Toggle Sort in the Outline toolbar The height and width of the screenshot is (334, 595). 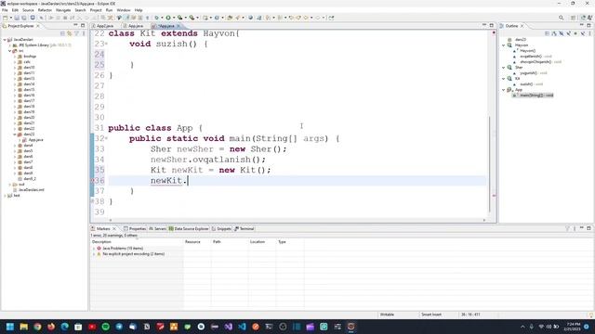pos(554,33)
